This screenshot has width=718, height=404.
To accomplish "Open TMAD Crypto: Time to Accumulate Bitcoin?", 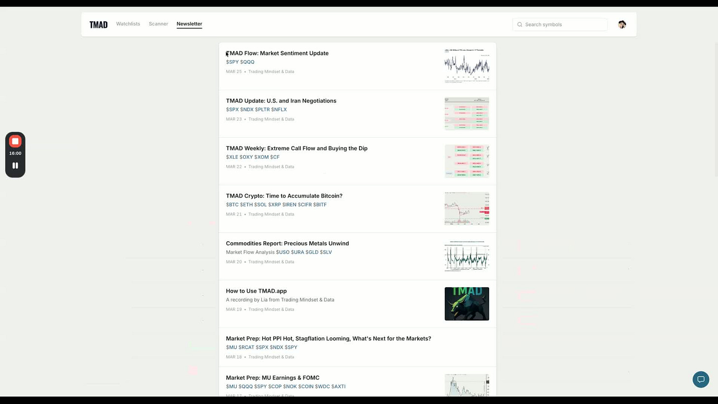I will (x=284, y=196).
